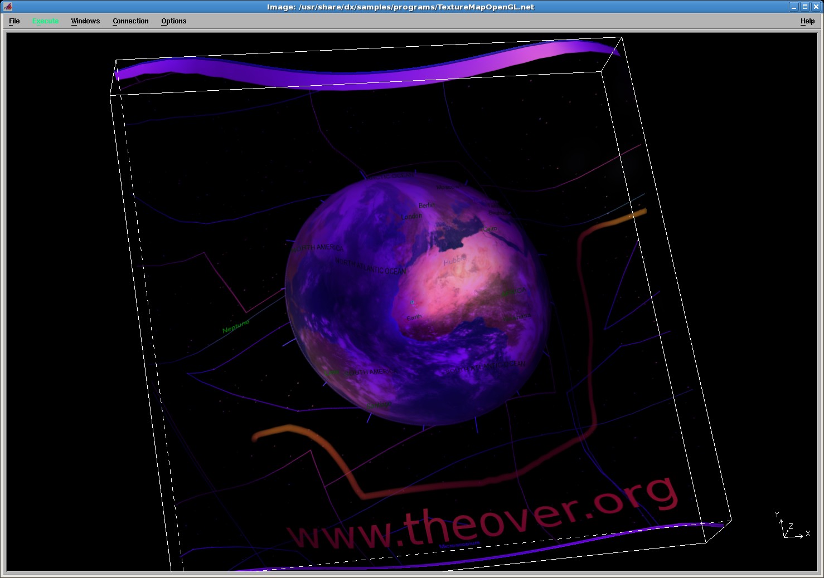Click the Berlin label on the globe
Viewport: 824px width, 578px height.
(x=426, y=205)
